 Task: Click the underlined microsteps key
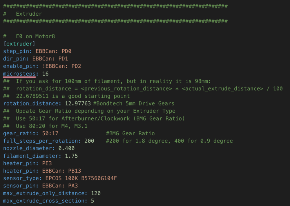coord(19,74)
